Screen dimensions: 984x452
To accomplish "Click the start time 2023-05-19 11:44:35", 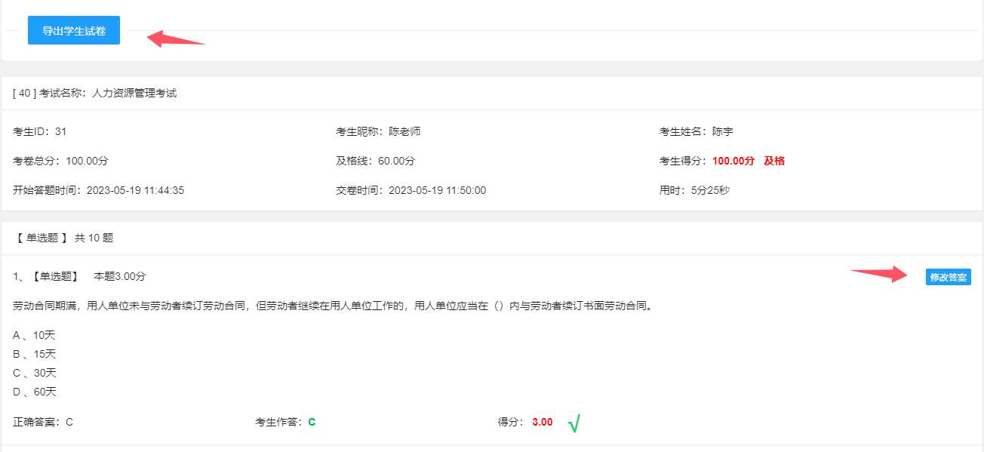I will [135, 190].
